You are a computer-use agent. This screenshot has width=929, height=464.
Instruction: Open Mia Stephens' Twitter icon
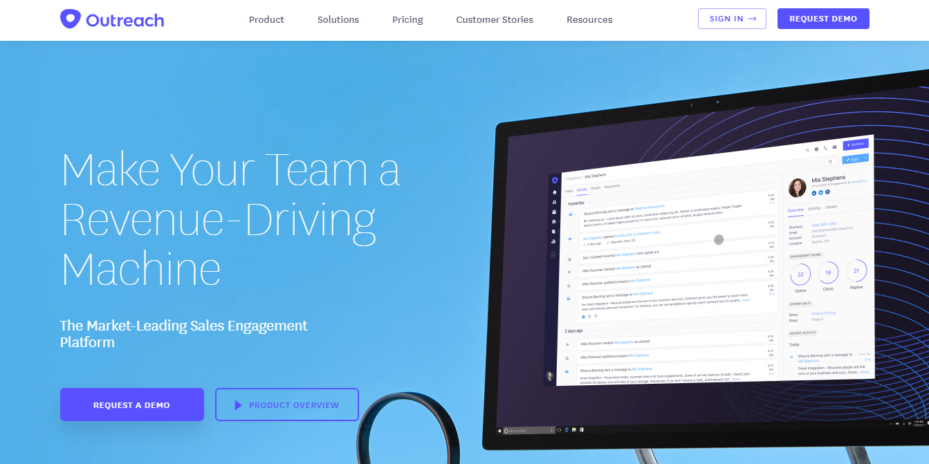click(820, 192)
